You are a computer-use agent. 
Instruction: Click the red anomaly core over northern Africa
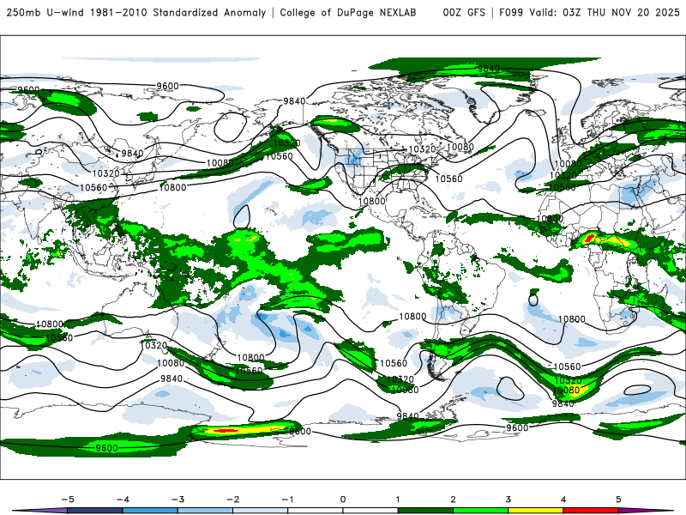click(x=589, y=238)
